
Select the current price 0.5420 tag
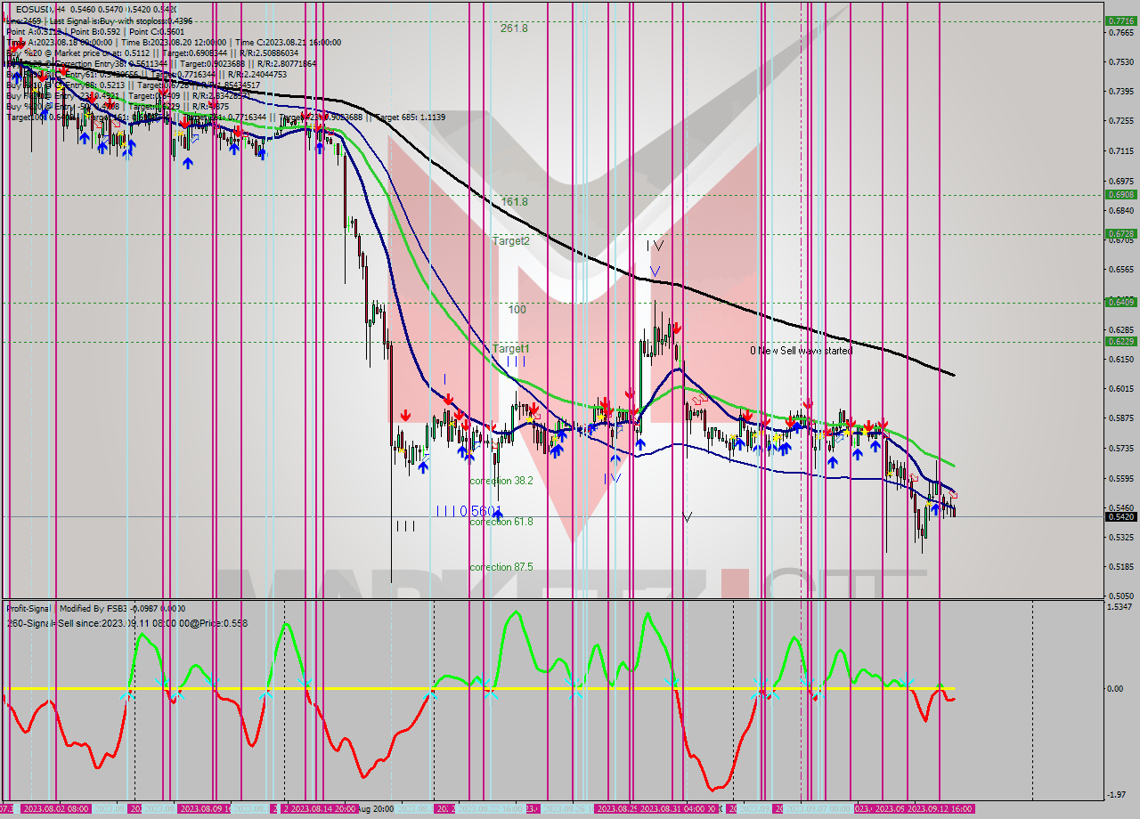tap(1119, 516)
